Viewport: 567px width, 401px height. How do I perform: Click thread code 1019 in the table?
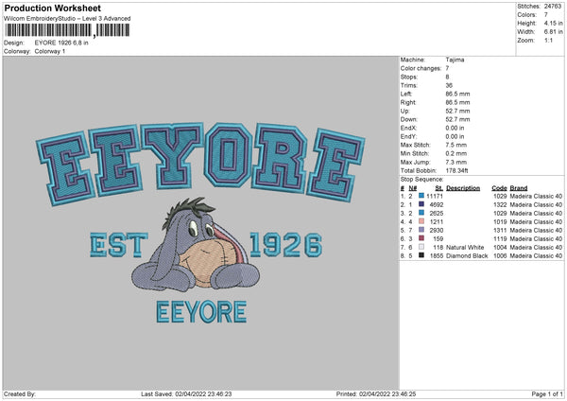coord(500,222)
